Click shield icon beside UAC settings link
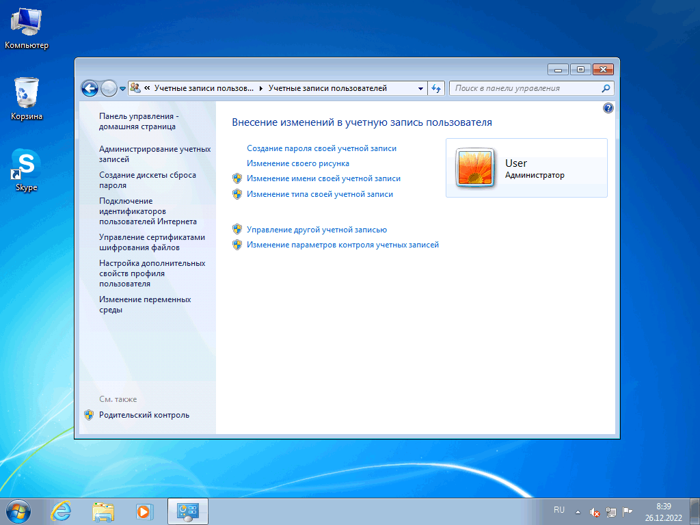 coord(237,245)
